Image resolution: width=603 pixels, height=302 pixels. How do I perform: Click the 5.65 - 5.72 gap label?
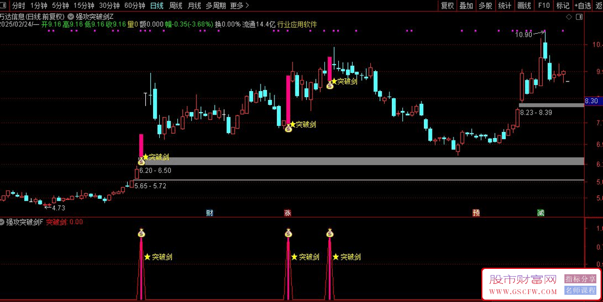point(150,186)
